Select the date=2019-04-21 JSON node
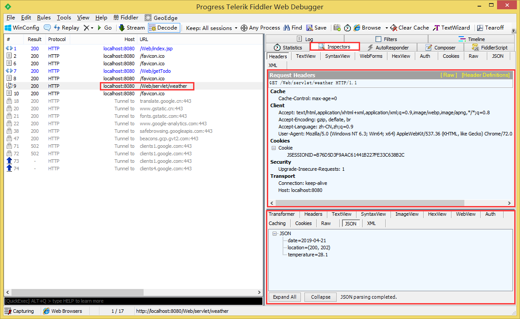The width and height of the screenshot is (520, 319). (307, 240)
